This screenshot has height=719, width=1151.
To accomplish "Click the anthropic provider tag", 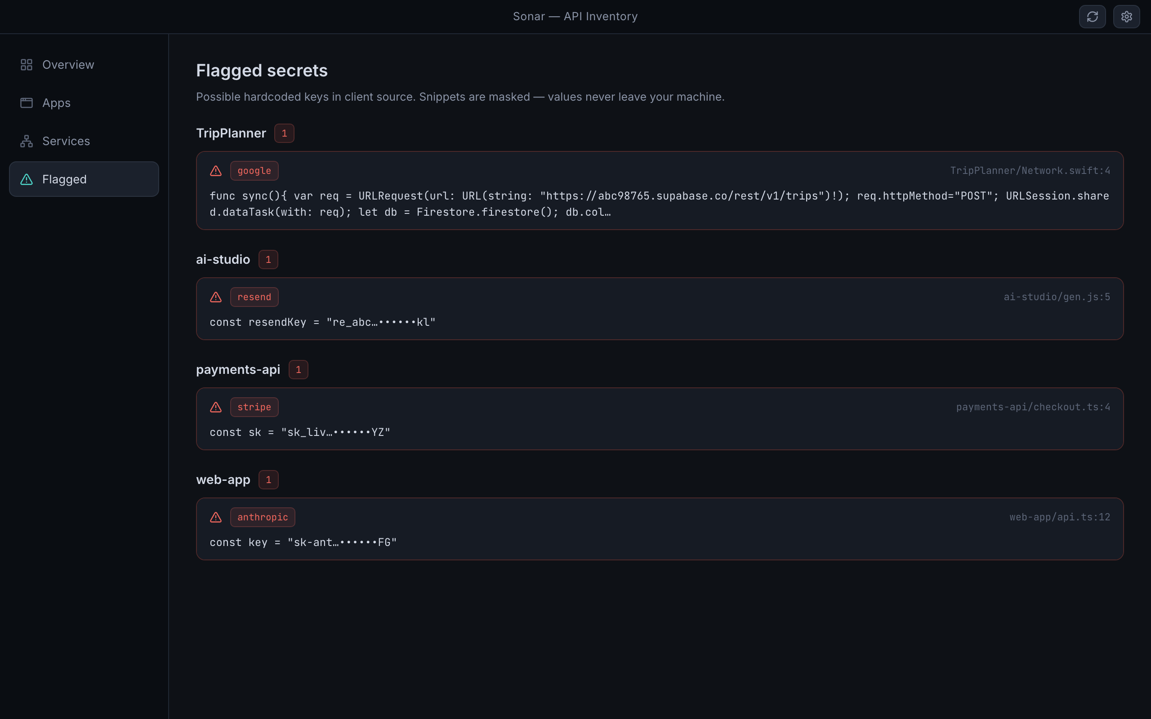I will (263, 517).
